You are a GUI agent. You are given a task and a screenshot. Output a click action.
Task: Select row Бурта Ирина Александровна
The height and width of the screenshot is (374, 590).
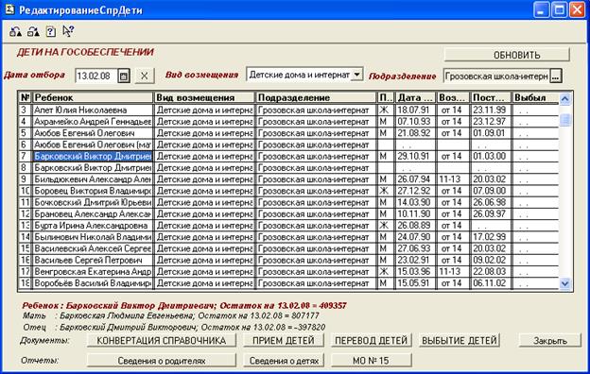point(288,226)
